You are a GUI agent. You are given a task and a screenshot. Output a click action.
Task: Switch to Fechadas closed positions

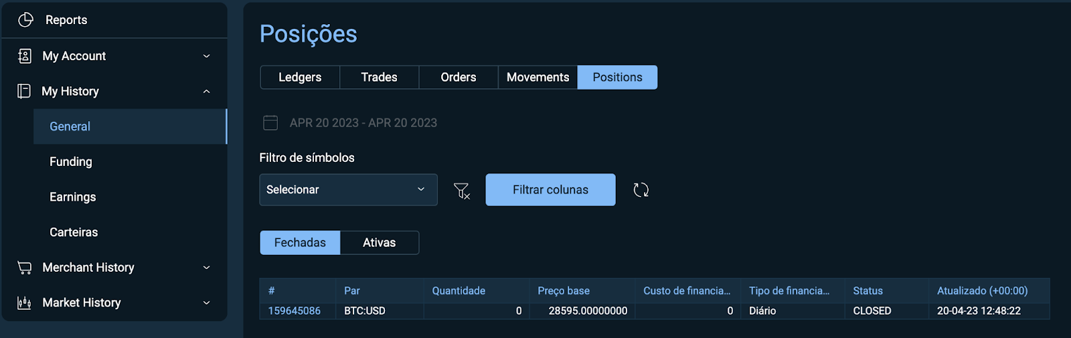(x=300, y=243)
